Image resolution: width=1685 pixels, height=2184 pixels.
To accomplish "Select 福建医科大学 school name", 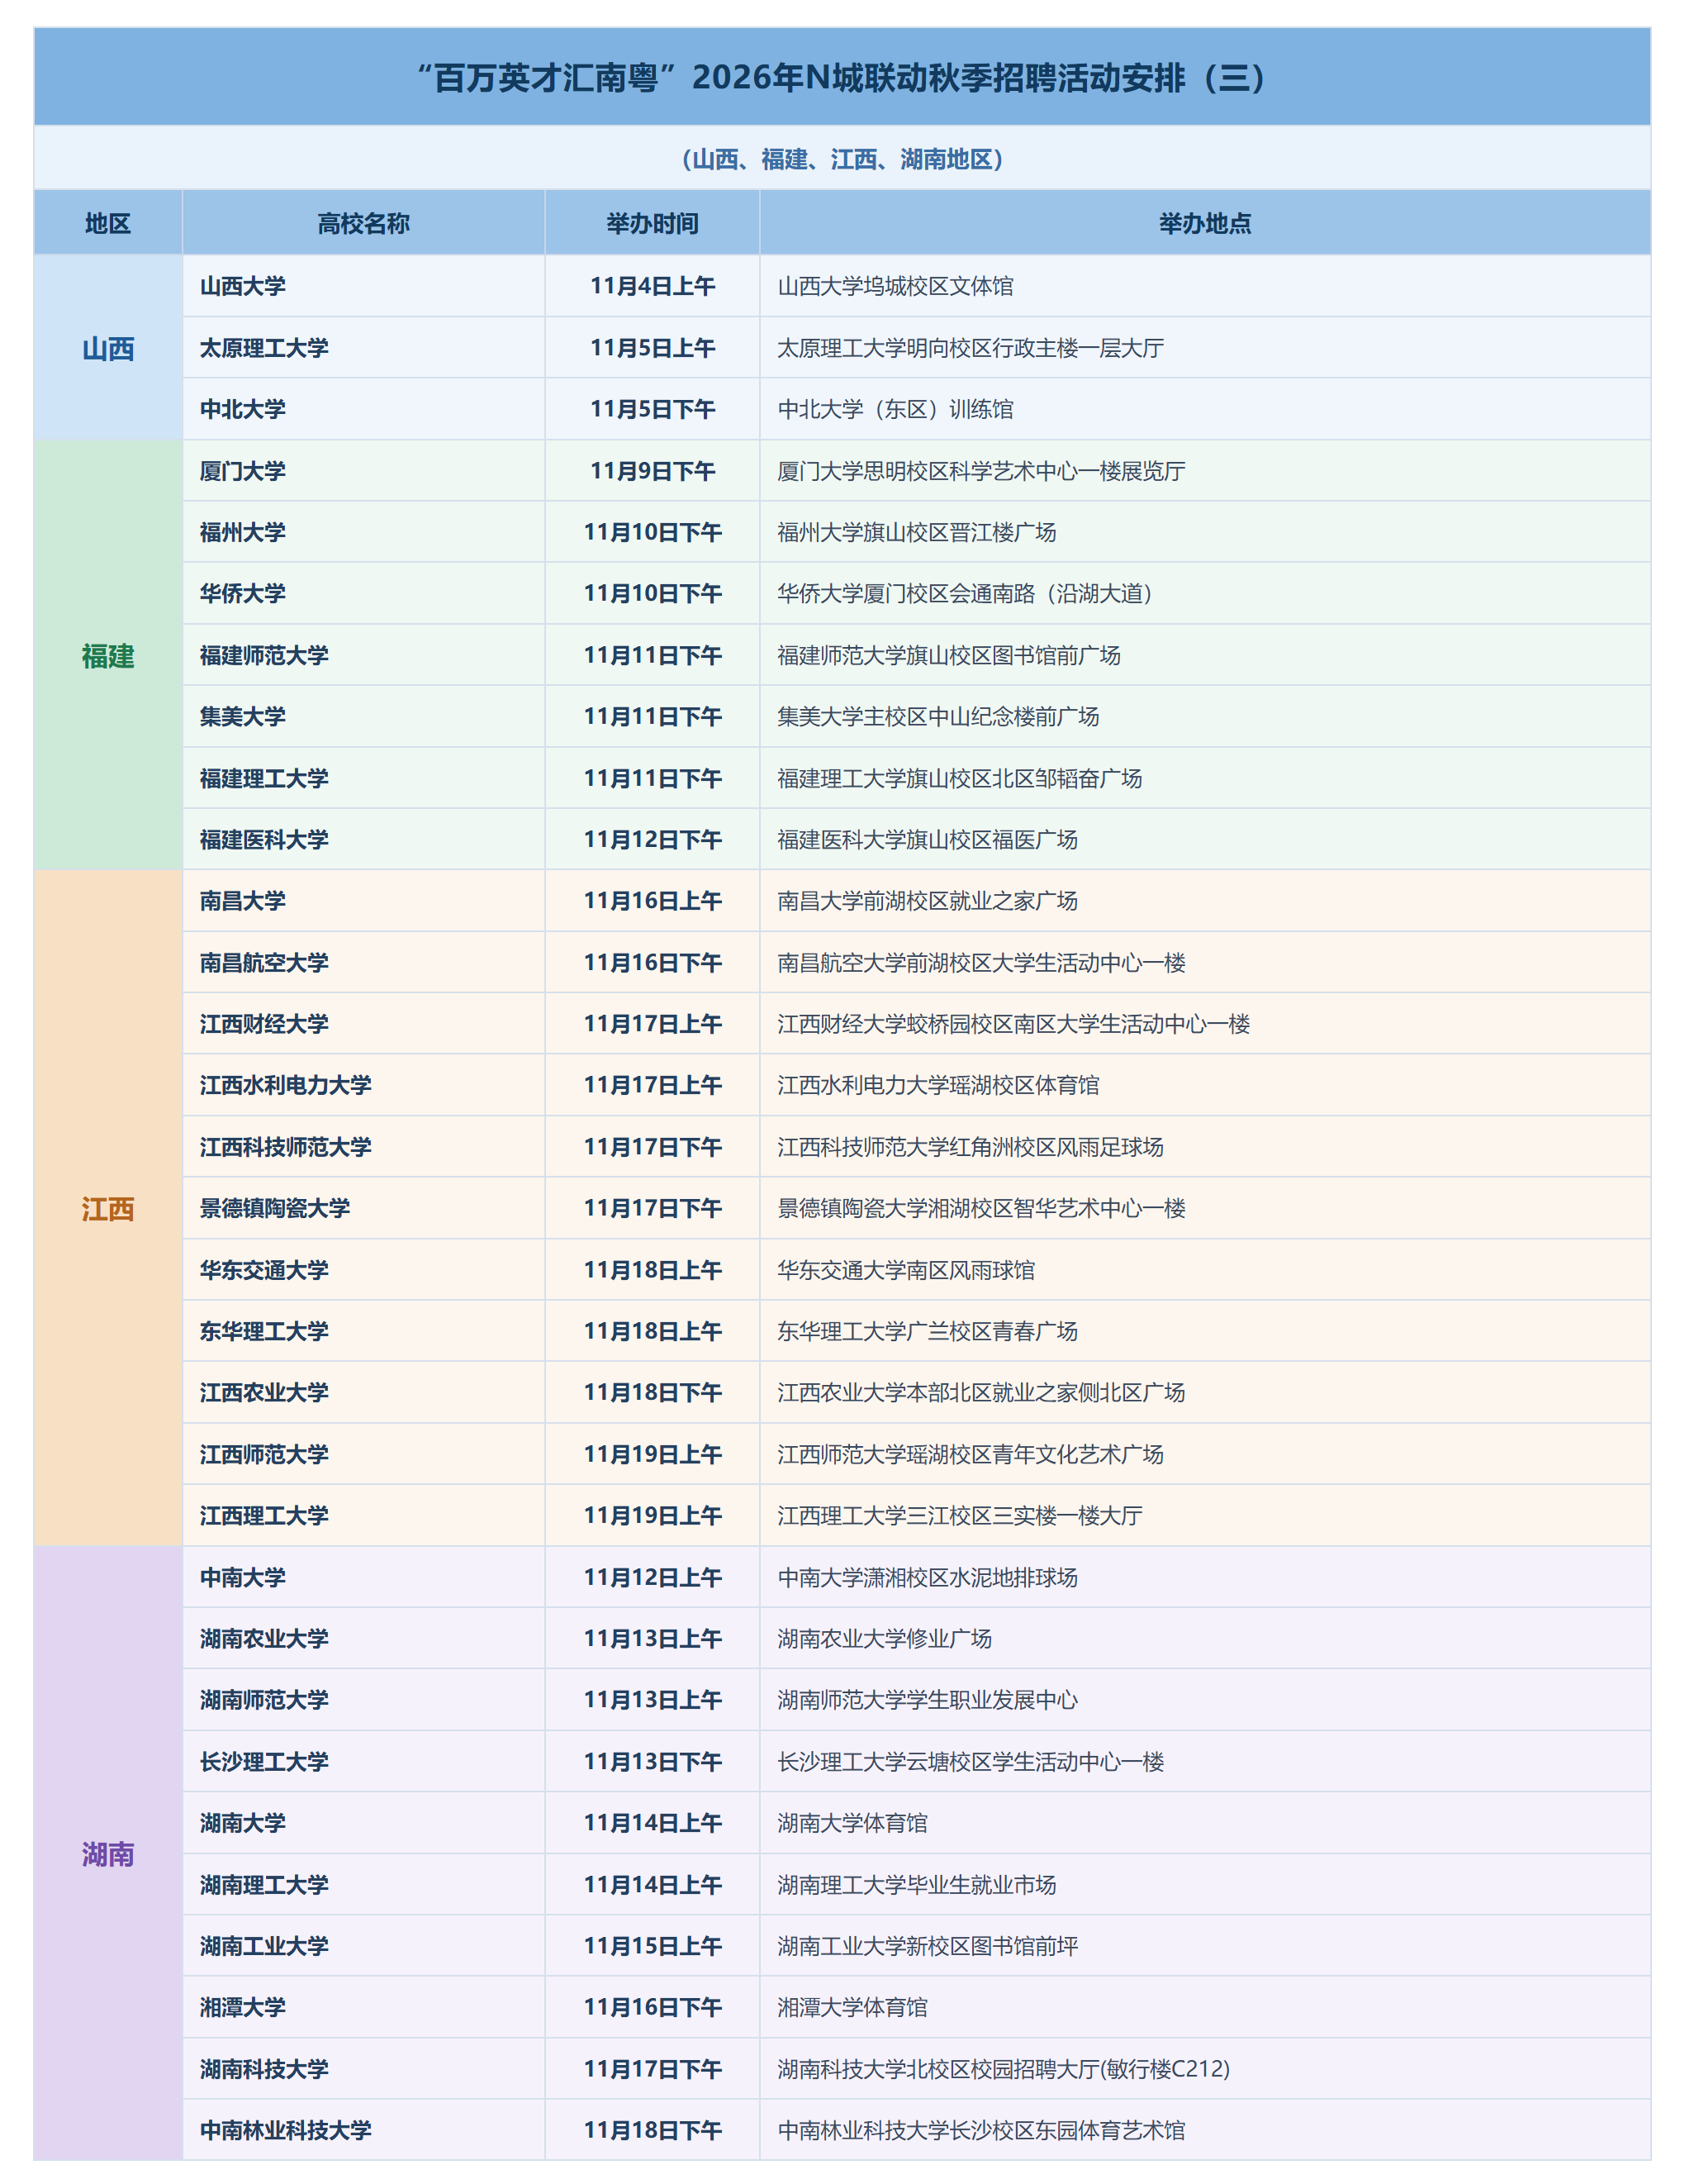I will coord(263,839).
